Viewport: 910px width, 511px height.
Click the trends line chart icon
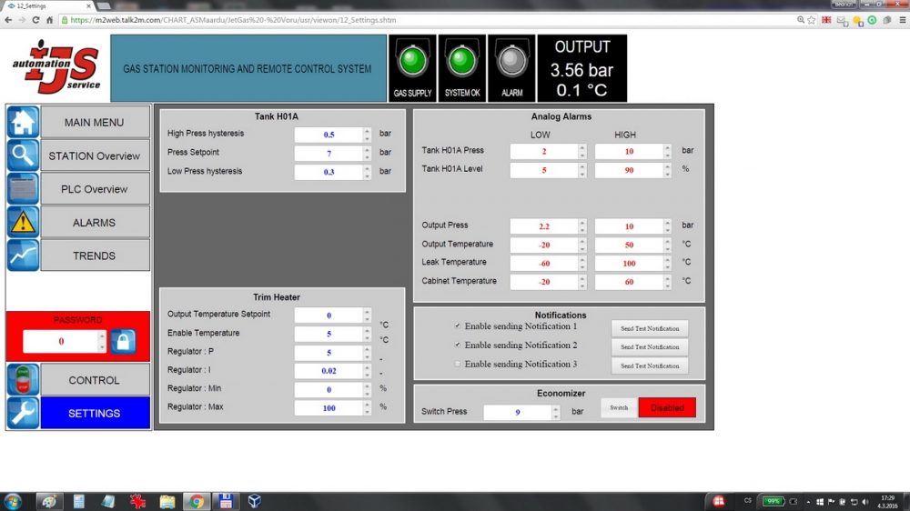click(23, 255)
